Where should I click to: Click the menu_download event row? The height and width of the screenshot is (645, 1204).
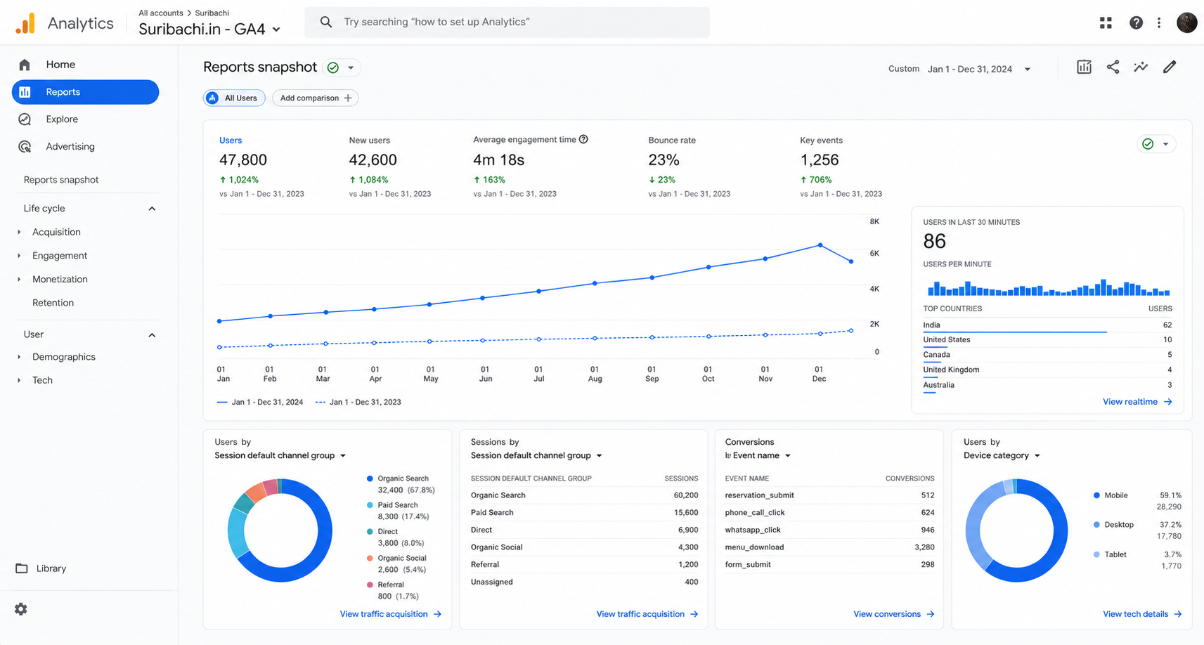pos(829,547)
